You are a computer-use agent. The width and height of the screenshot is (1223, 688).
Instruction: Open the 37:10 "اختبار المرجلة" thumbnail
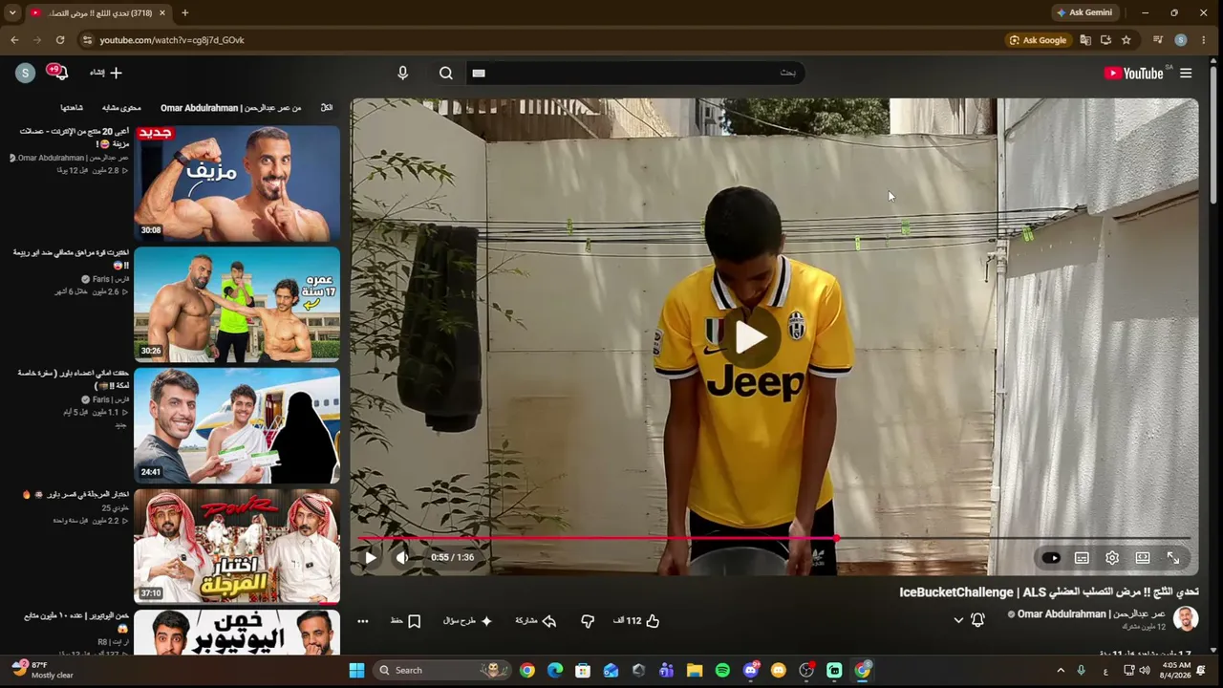pyautogui.click(x=237, y=547)
